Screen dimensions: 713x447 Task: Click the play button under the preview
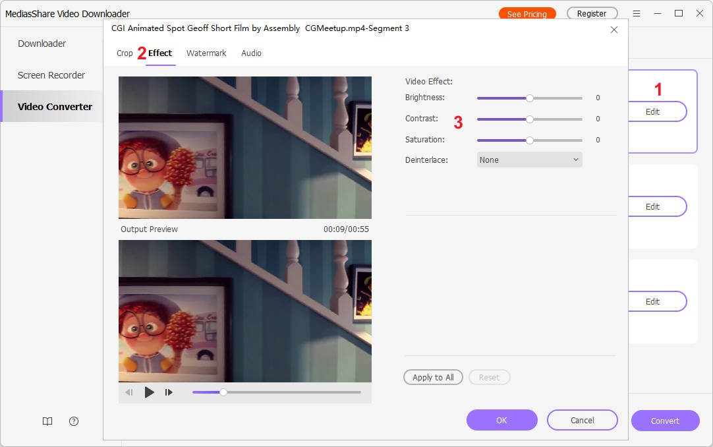150,392
